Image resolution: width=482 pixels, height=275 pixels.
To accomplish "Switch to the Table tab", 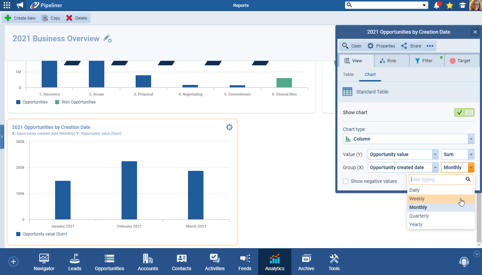I will pyautogui.click(x=348, y=74).
